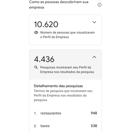131x132 pixels.
Task: Select the restaurantes search term row
Action: coord(65,113)
